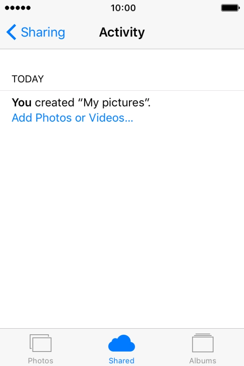Tap the blue cloud icon for shared albums
The height and width of the screenshot is (366, 244).
[122, 344]
